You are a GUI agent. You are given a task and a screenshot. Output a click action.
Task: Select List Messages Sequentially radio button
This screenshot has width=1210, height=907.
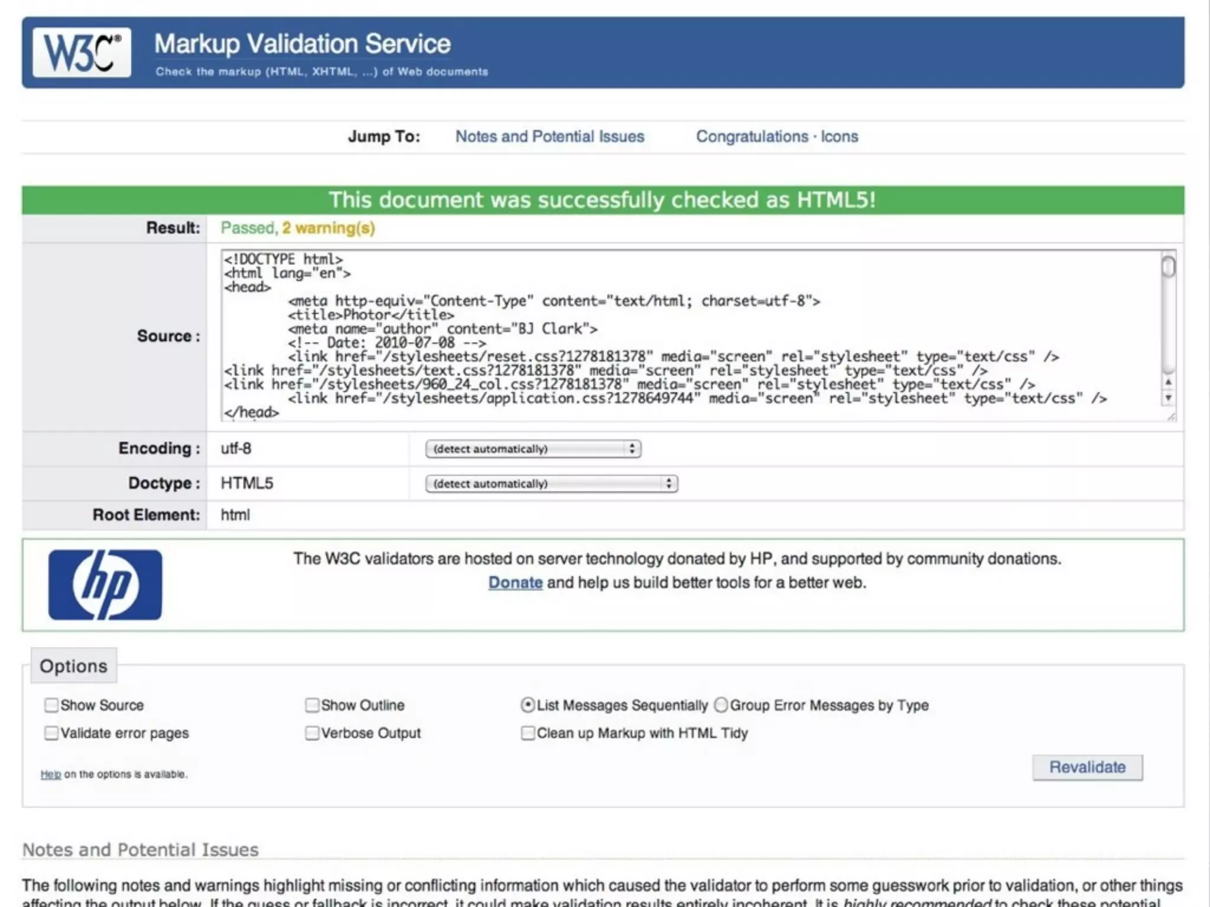[x=528, y=705]
